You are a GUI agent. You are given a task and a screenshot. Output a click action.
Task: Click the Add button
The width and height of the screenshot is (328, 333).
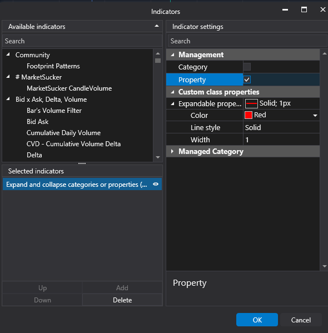tap(122, 288)
